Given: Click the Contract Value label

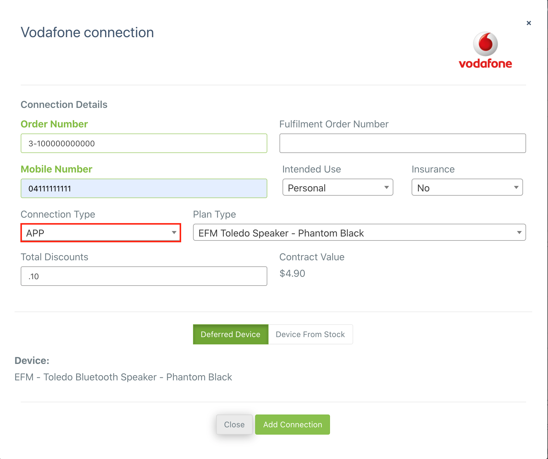Looking at the screenshot, I should (312, 257).
